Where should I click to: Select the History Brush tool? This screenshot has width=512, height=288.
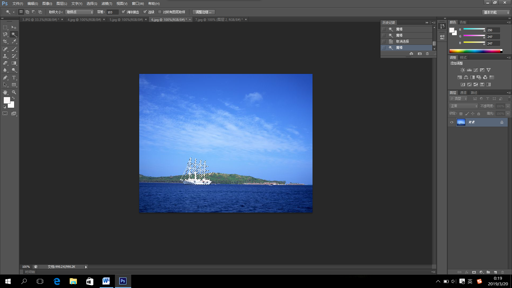[x=14, y=56]
